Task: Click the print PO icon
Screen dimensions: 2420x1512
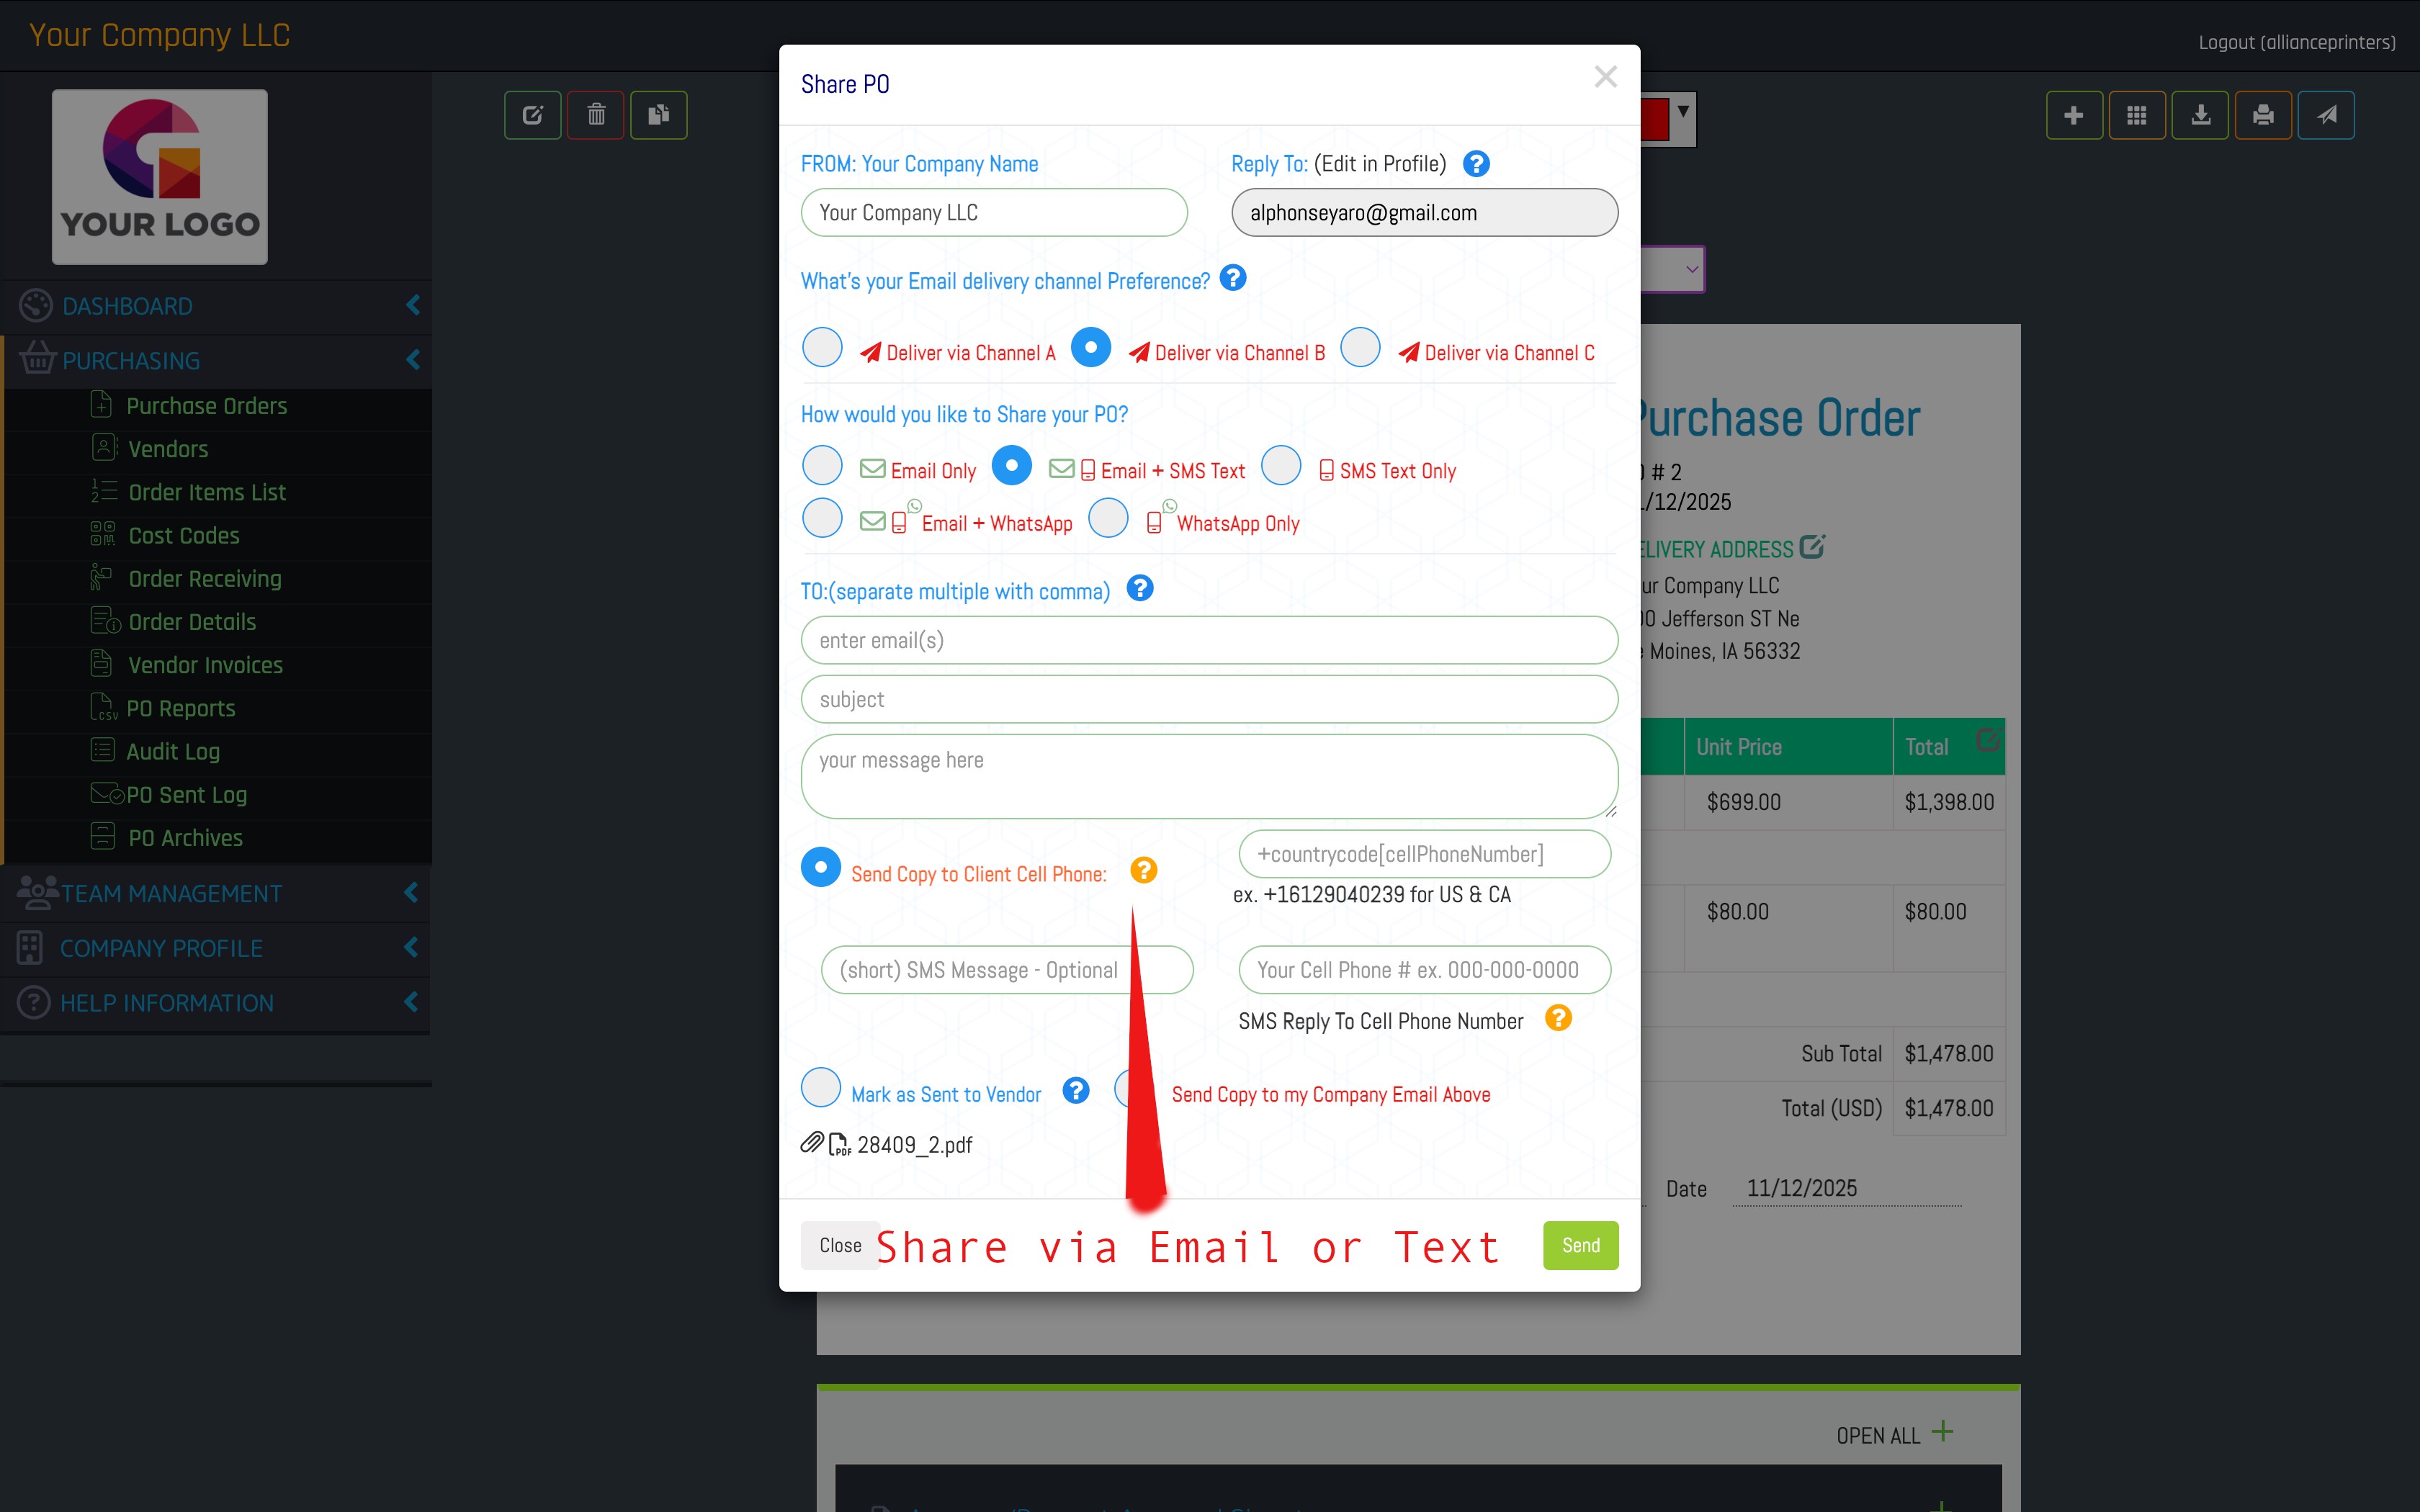Action: [x=2263, y=115]
